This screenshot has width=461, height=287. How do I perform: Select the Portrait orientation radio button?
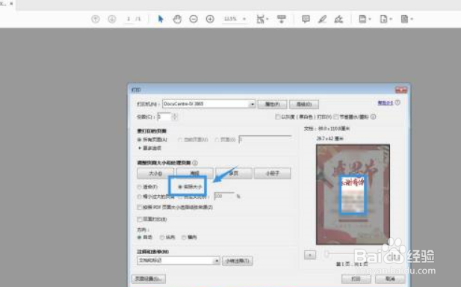pos(161,238)
